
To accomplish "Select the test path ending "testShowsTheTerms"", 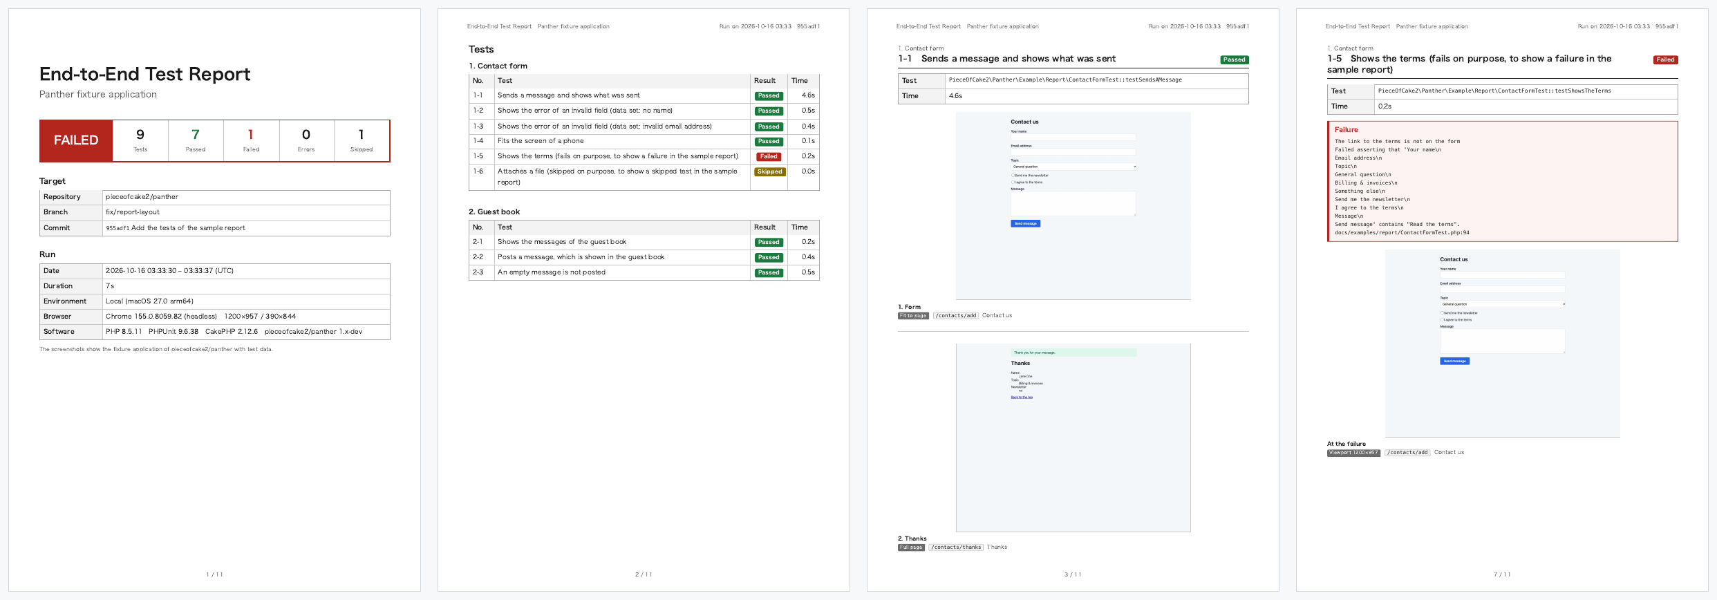I will 1494,91.
